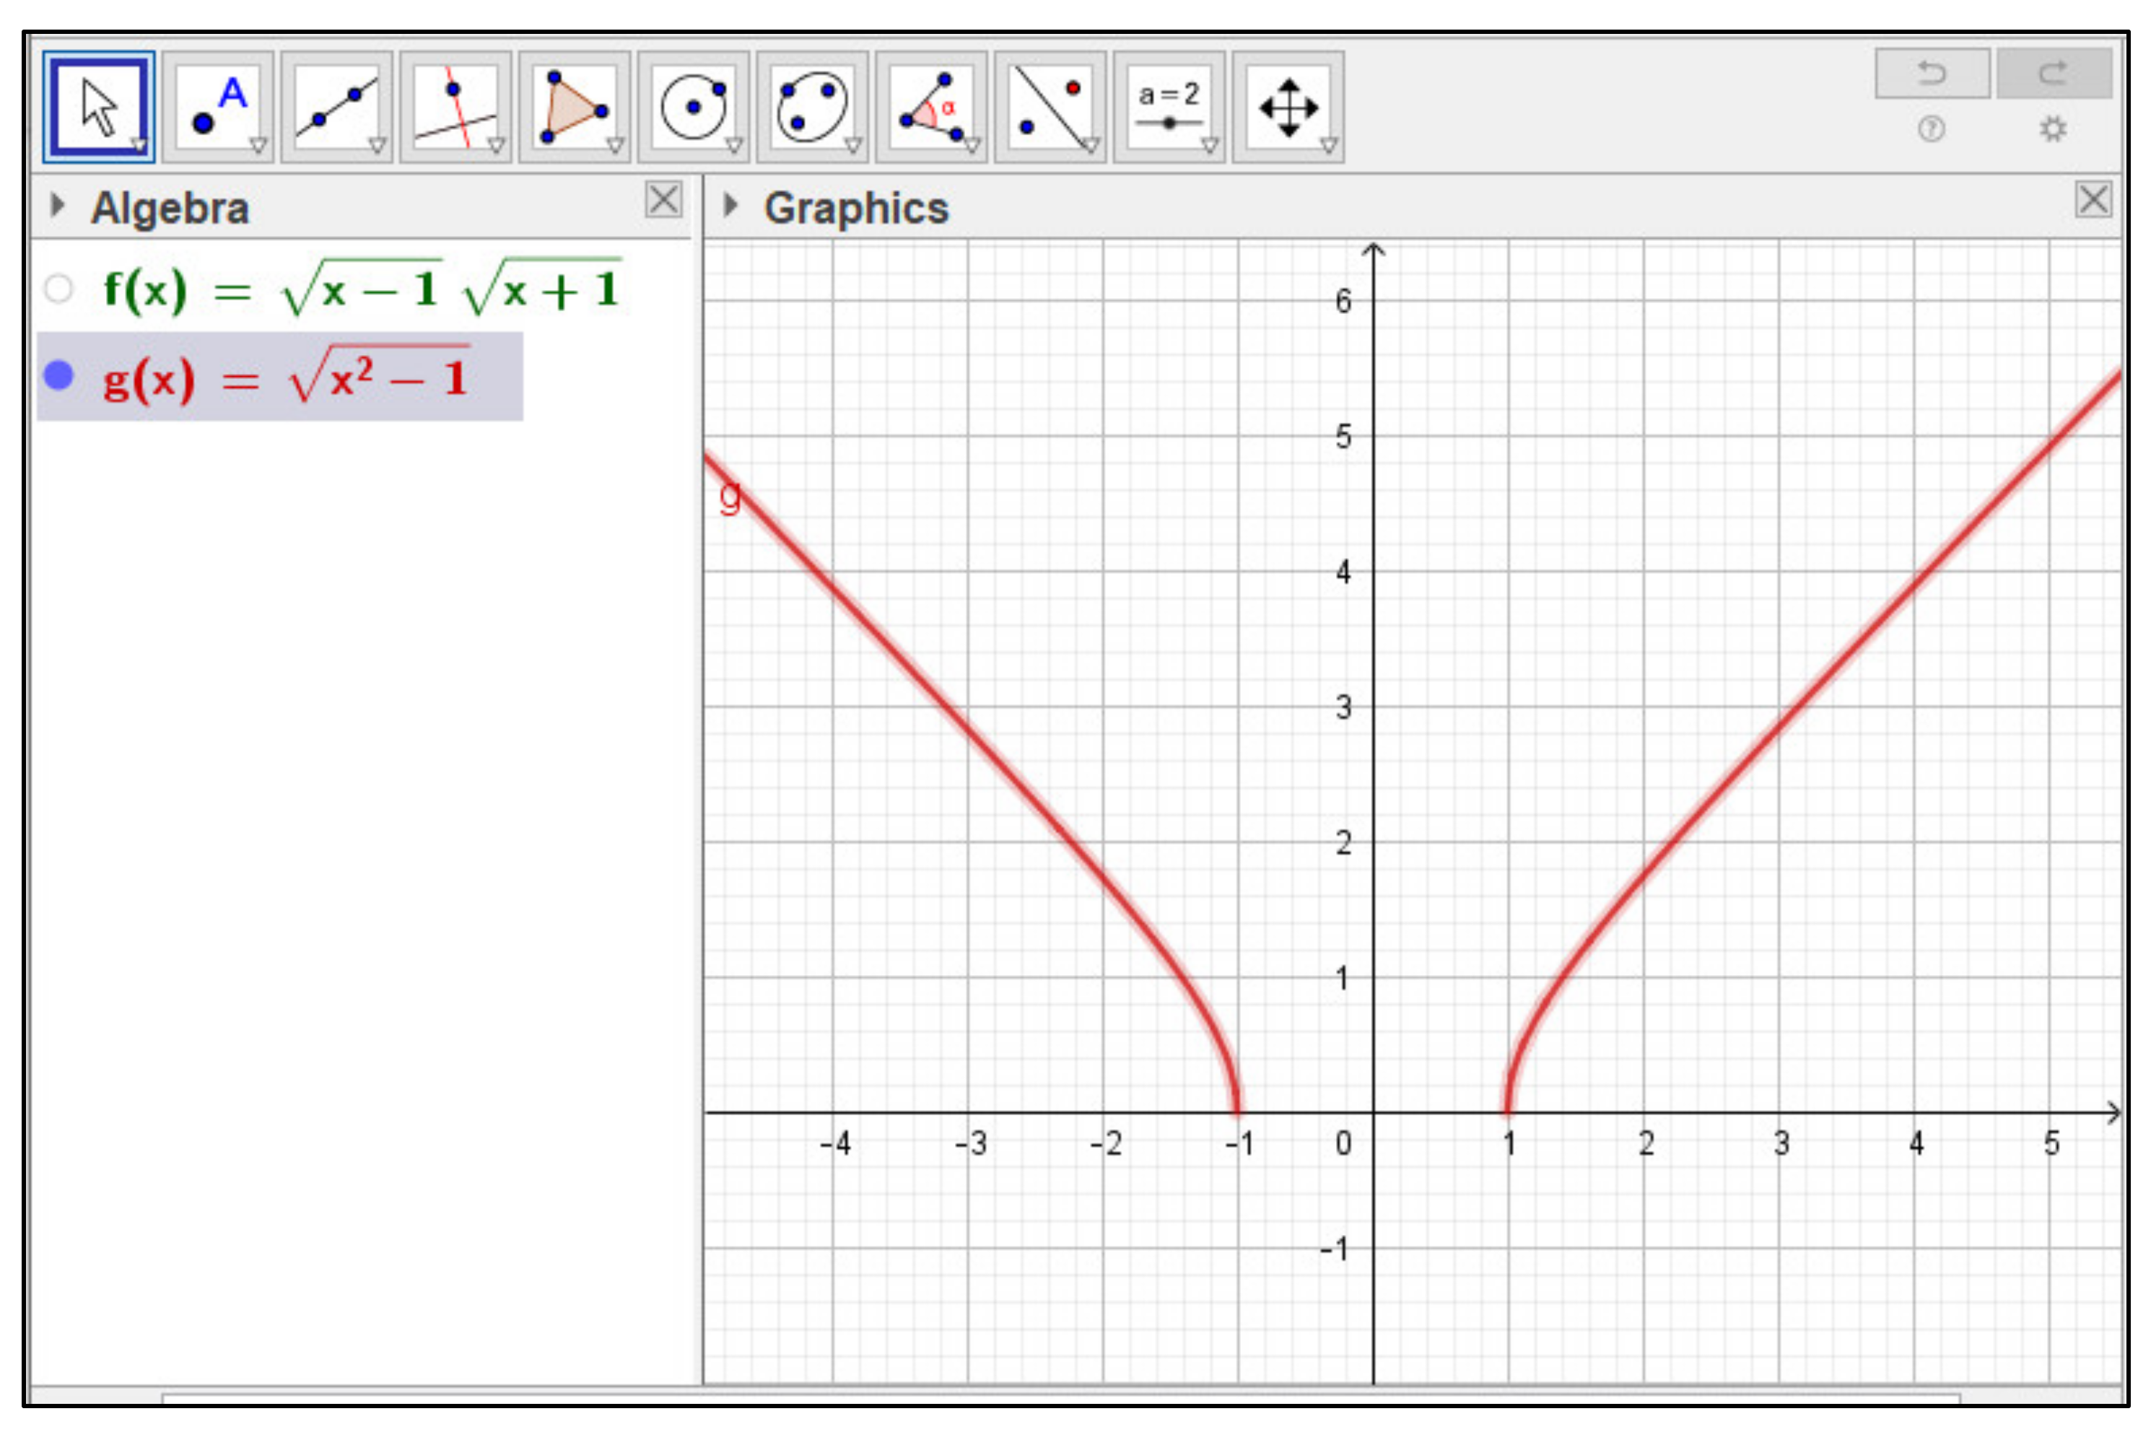The image size is (2151, 1432).
Task: Expand the Algebra panel style bar
Action: (58, 204)
